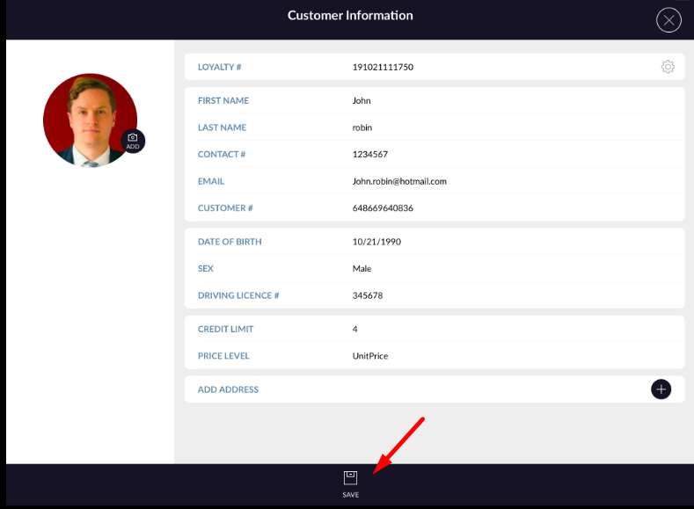Open the Date of Birth field
The image size is (694, 509).
click(376, 242)
